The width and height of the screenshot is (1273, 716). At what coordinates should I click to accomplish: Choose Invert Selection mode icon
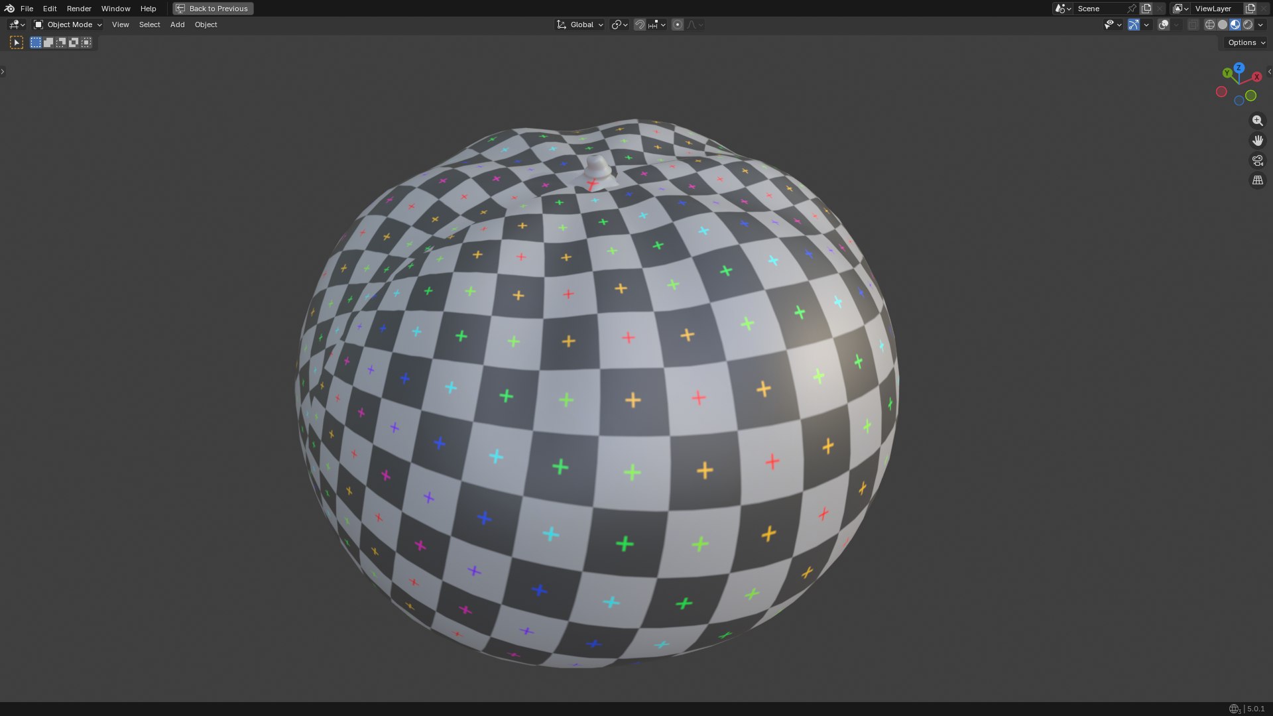tap(74, 42)
